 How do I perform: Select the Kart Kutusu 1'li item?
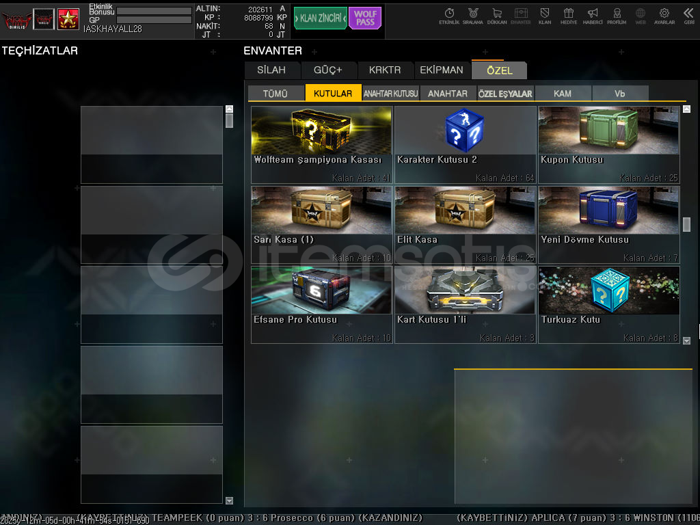(465, 305)
